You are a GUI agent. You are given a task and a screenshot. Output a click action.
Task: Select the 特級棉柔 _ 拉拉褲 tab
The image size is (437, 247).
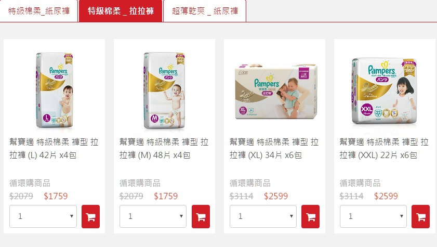click(x=121, y=11)
